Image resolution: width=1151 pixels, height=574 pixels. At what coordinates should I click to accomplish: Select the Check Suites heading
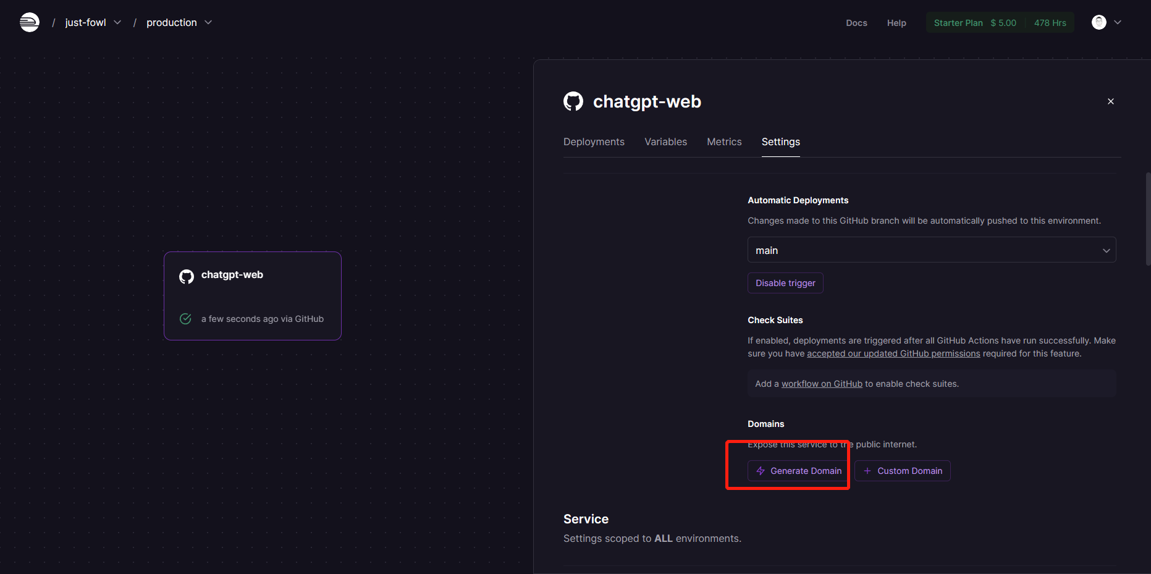tap(775, 320)
